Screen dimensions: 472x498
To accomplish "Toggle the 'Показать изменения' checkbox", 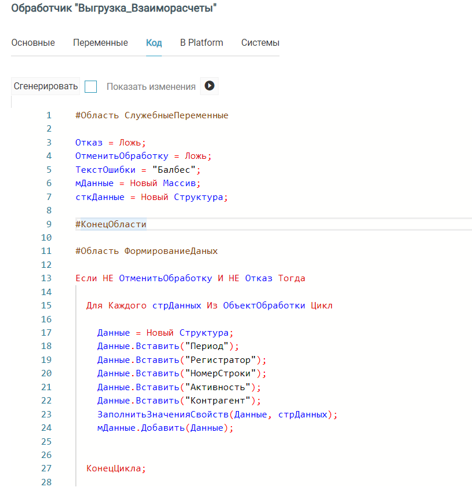I will (90, 86).
